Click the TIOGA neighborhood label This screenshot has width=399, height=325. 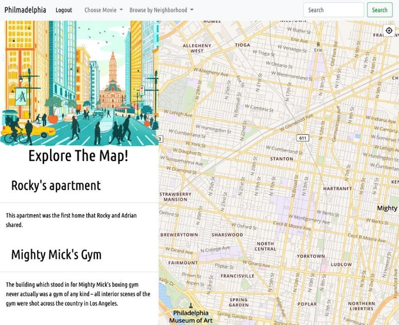tap(242, 45)
